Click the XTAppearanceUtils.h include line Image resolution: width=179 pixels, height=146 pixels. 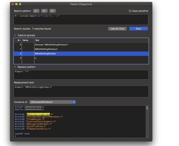click(33, 129)
